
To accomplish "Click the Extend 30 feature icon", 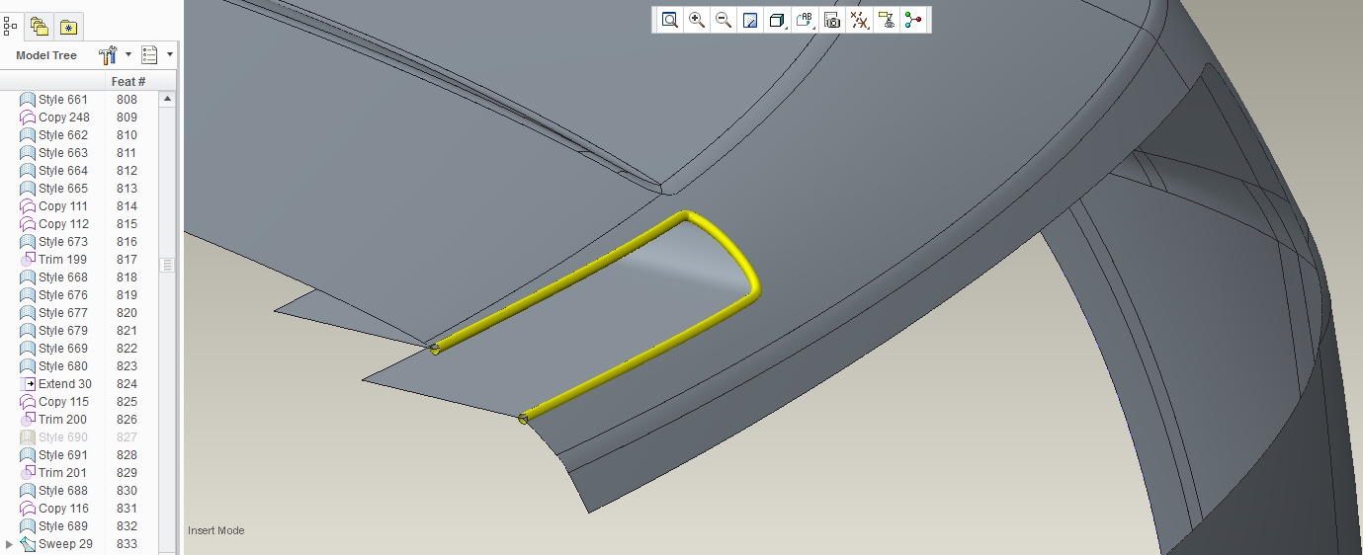I will coord(28,384).
